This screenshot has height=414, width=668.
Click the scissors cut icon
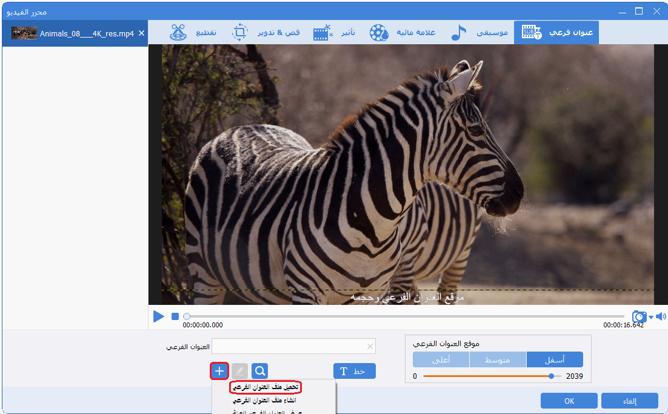coord(178,32)
